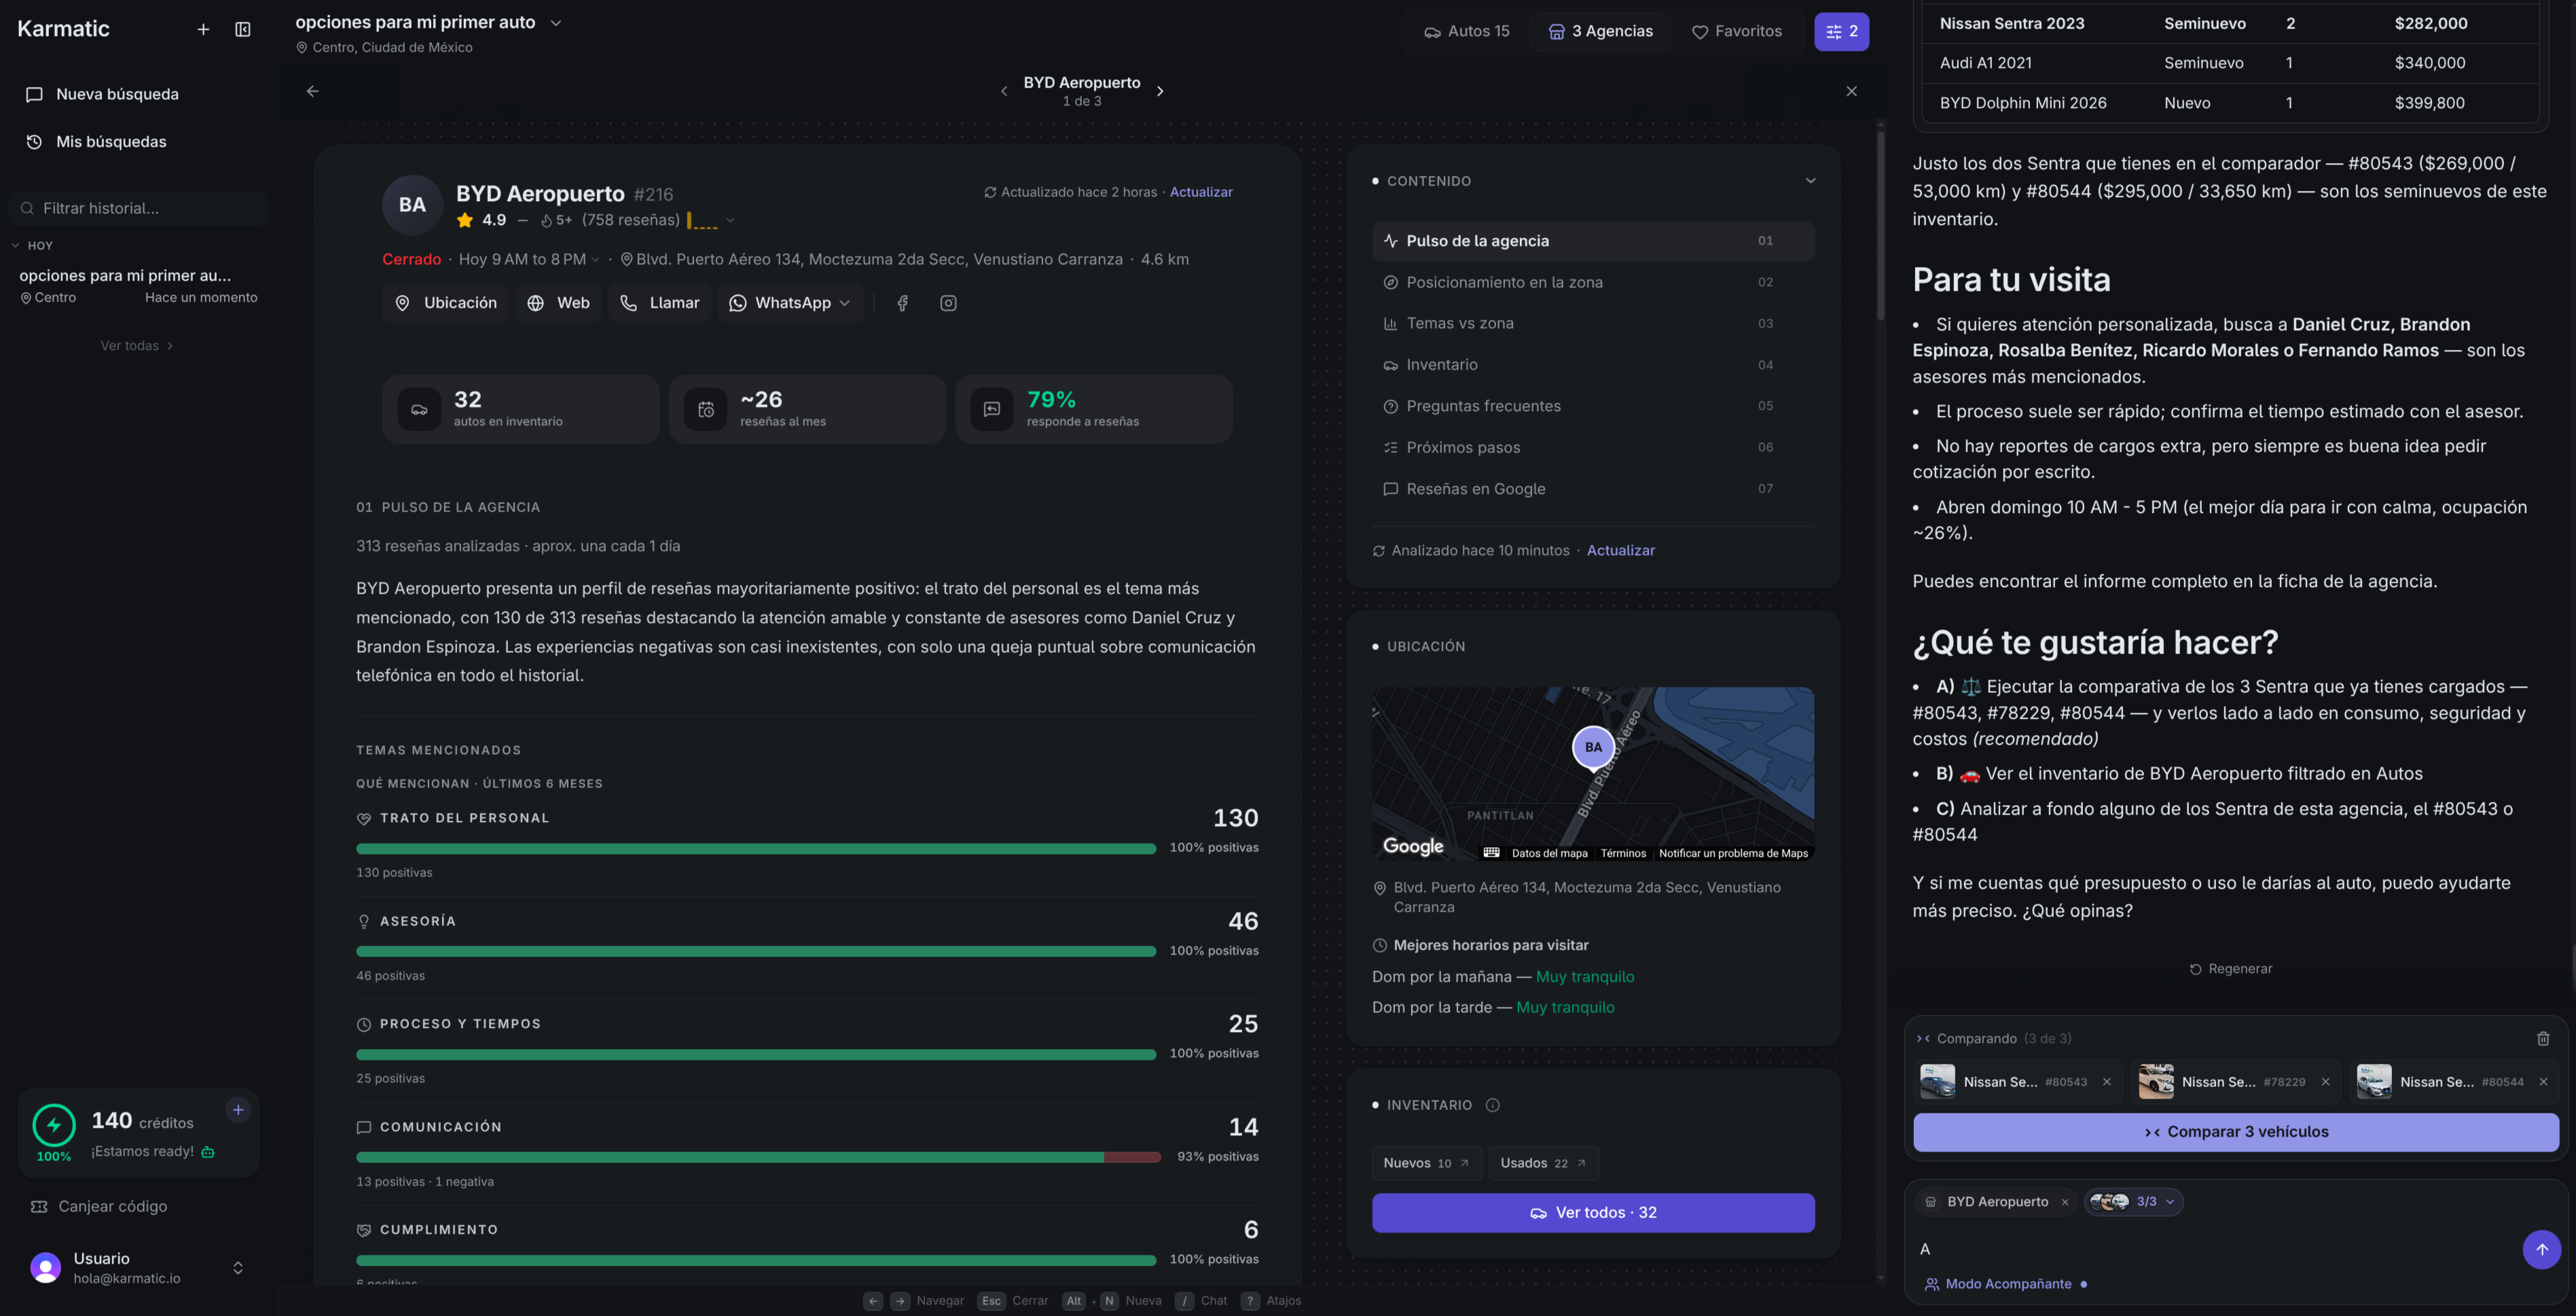Show inventory info icon
The height and width of the screenshot is (1316, 2576).
(1492, 1105)
